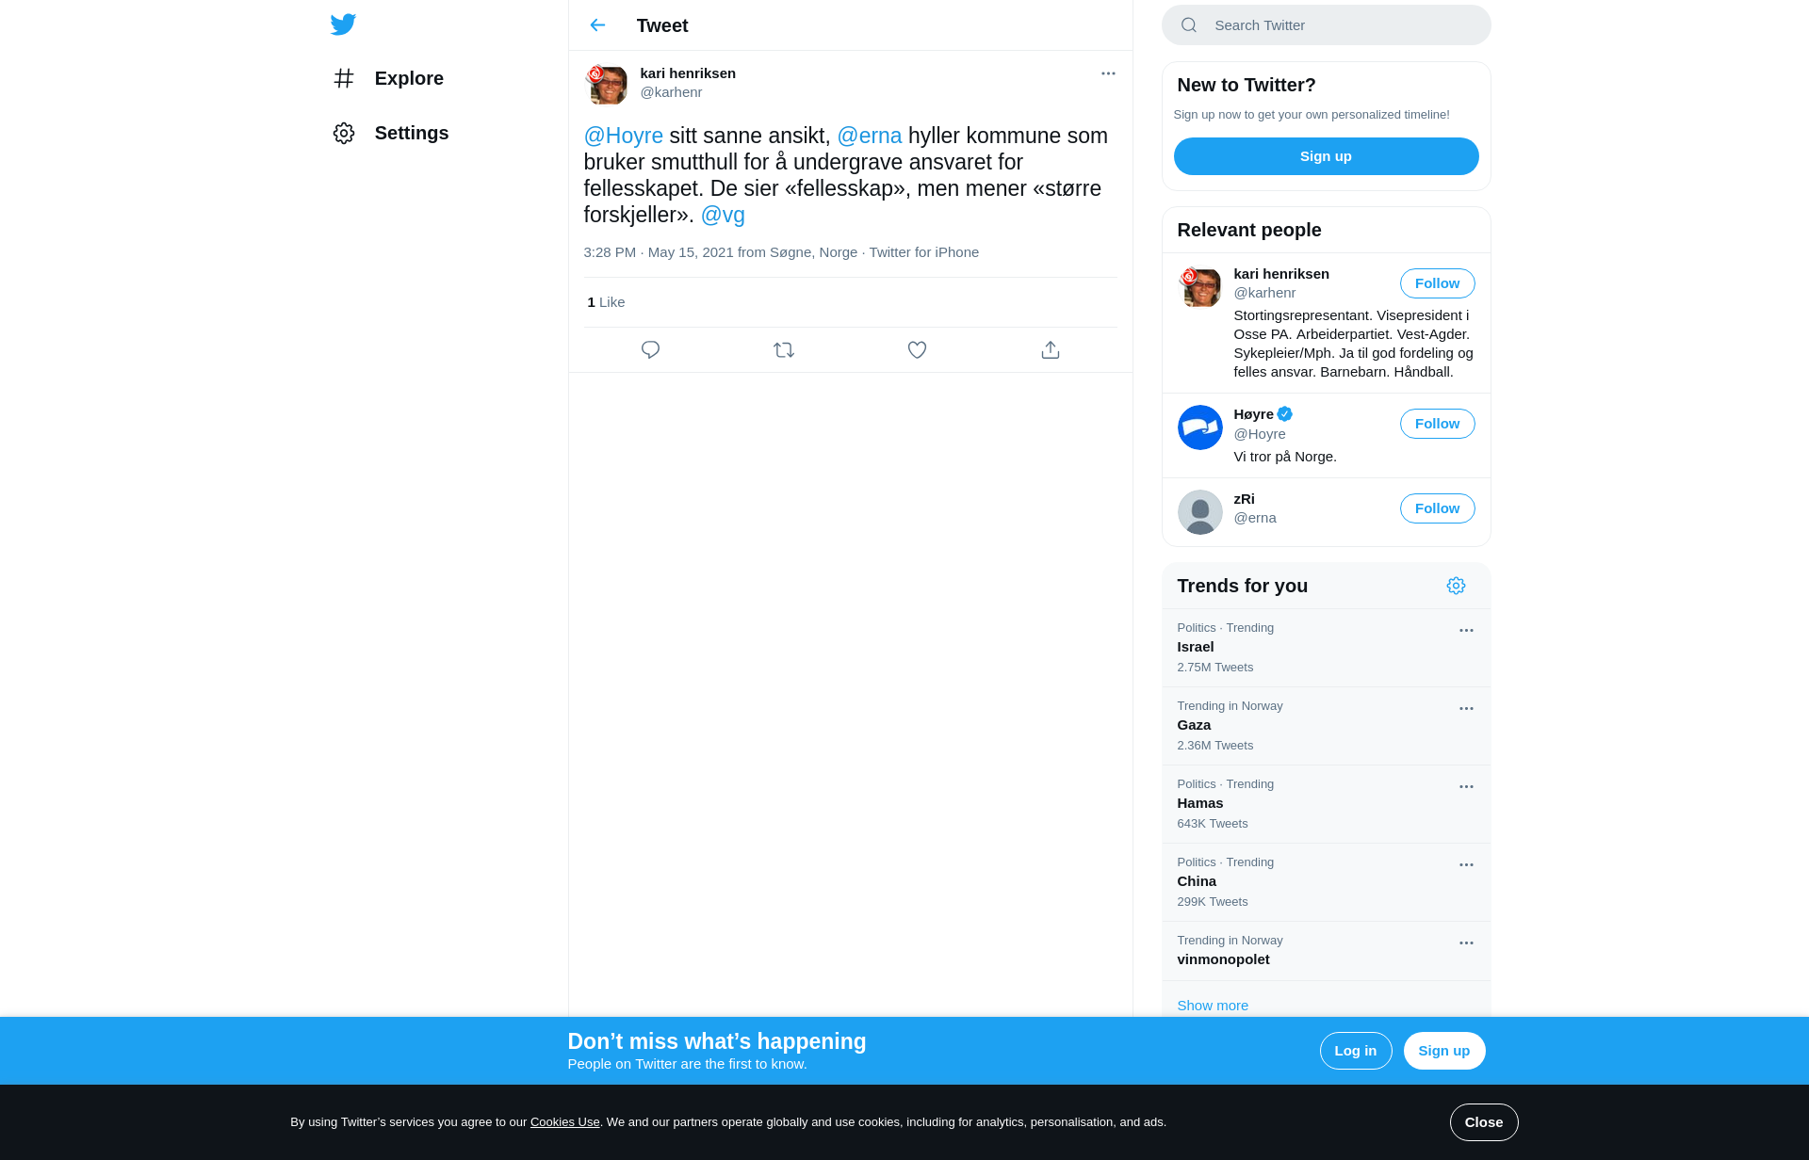Open the tweet's three-dot more menu
This screenshot has height=1160, width=1809.
tap(1108, 73)
